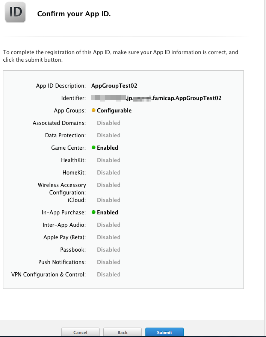
Task: Click the 'Apple Pay (Beta):' label
Action: point(65,237)
